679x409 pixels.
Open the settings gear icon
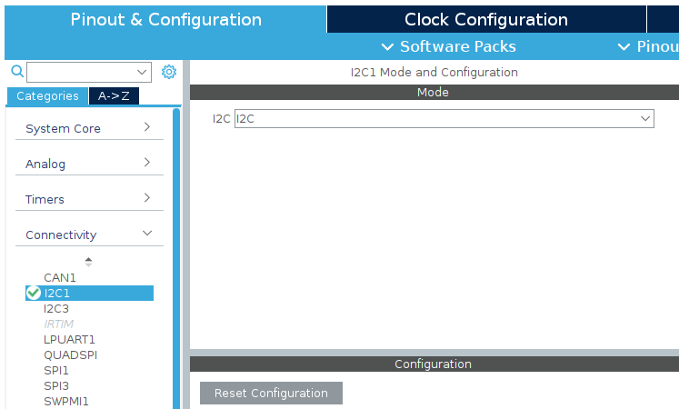(x=169, y=72)
